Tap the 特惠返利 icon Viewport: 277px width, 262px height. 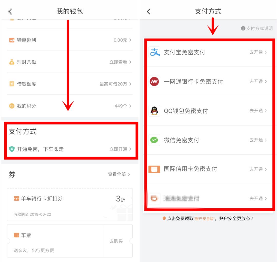point(12,40)
